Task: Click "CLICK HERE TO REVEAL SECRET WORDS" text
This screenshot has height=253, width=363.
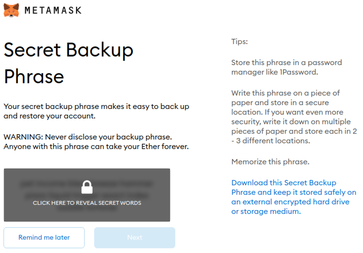Action: point(87,203)
